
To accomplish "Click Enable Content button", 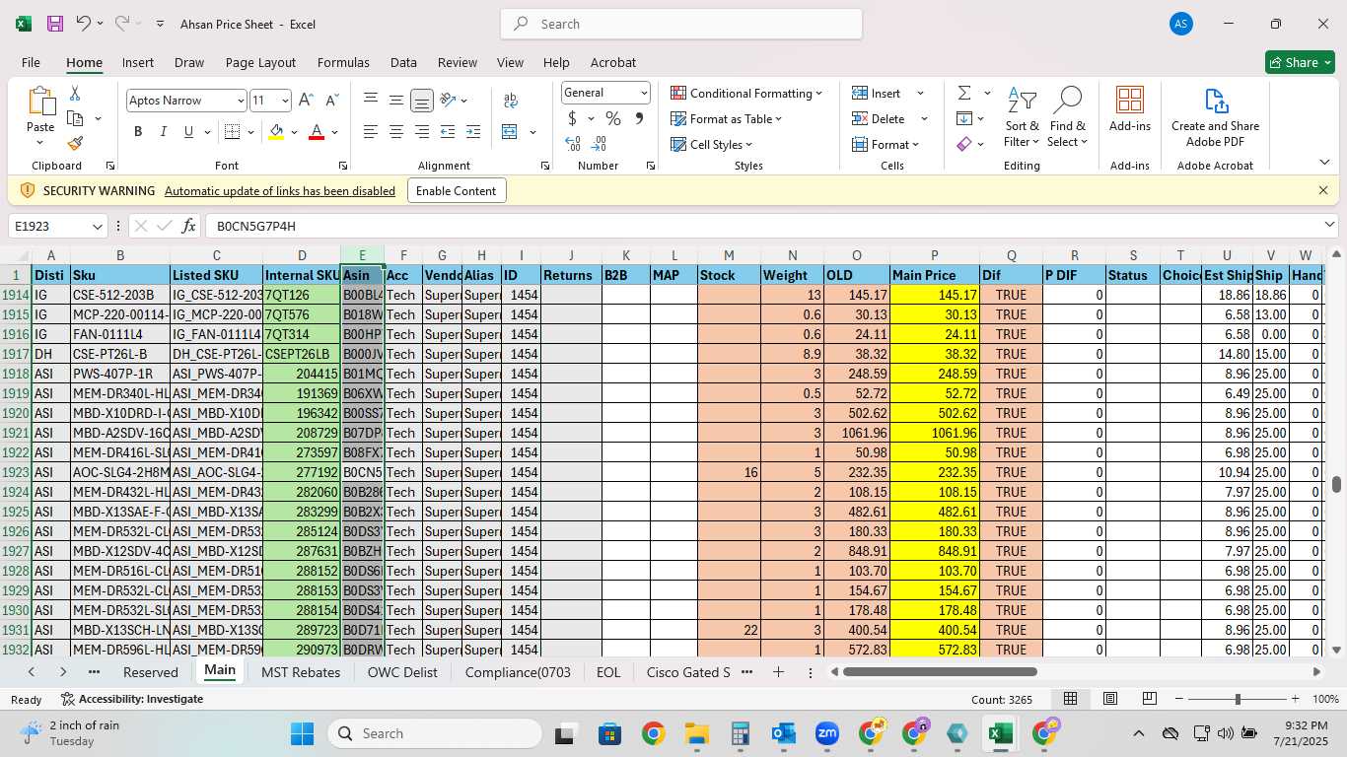I will coord(457,191).
